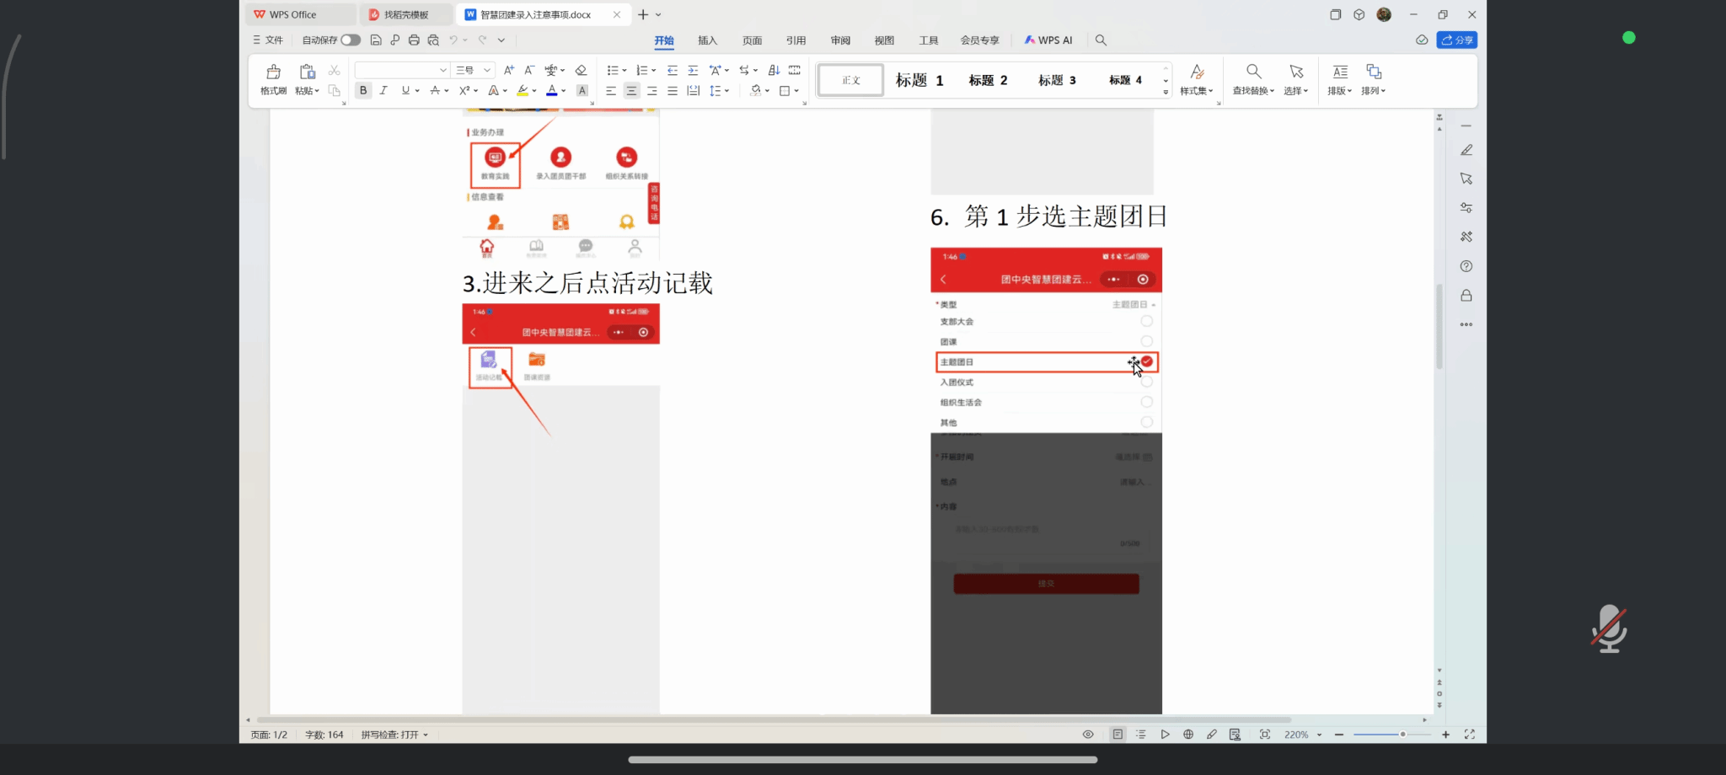Viewport: 1726px width, 775px height.
Task: Open the help icon in right sidebar
Action: pos(1466,266)
